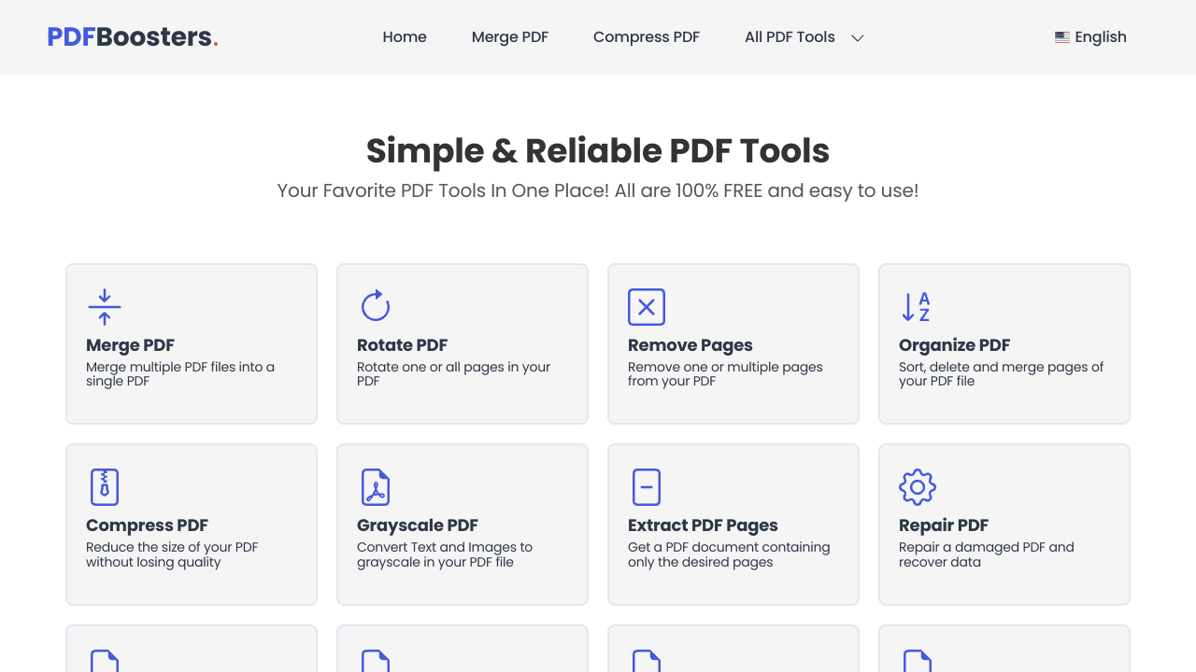Click the US flag icon next to English
Screen dimensions: 1196x672
1062,36
